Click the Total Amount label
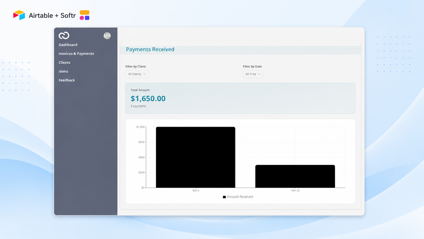 coord(140,90)
